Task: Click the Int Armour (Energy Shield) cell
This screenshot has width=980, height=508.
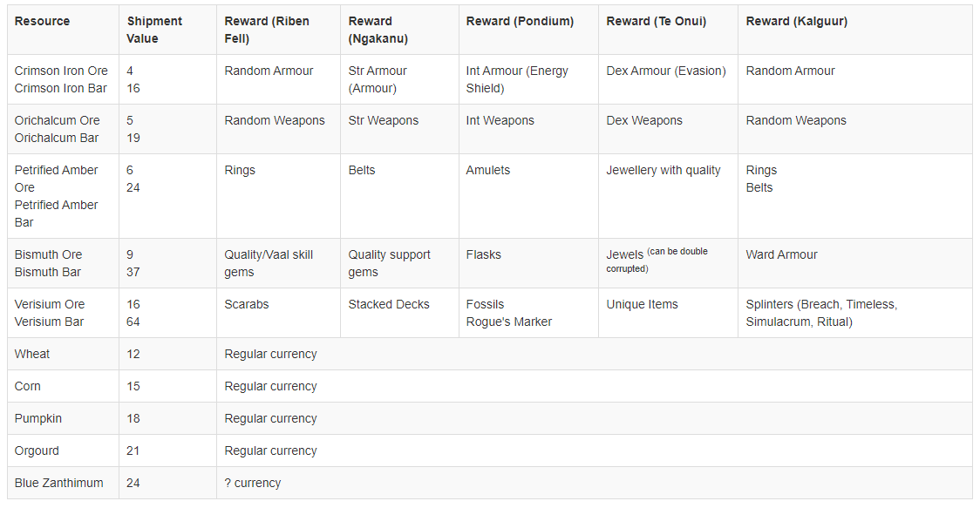Action: (x=528, y=79)
